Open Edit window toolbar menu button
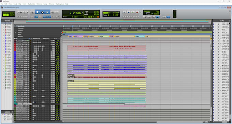The height and width of the screenshot is (124, 232). (230, 11)
